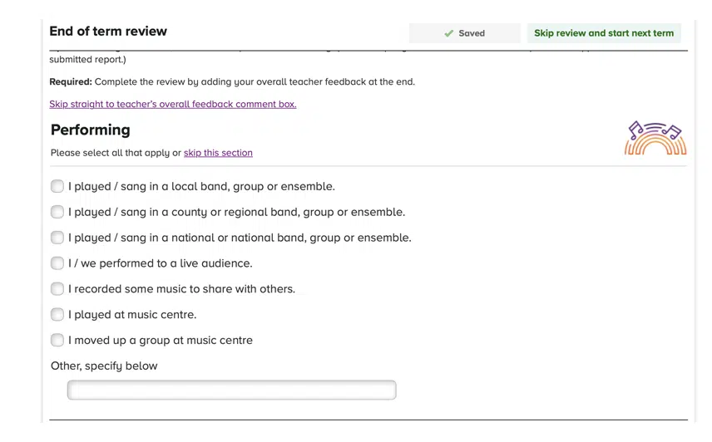
Task: Follow 'Skip straight to teacher's overall feedback' link
Action: coord(172,104)
